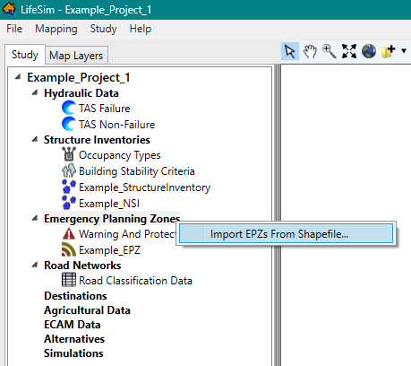The width and height of the screenshot is (411, 366).
Task: Open the Mapping menu
Action: (56, 29)
